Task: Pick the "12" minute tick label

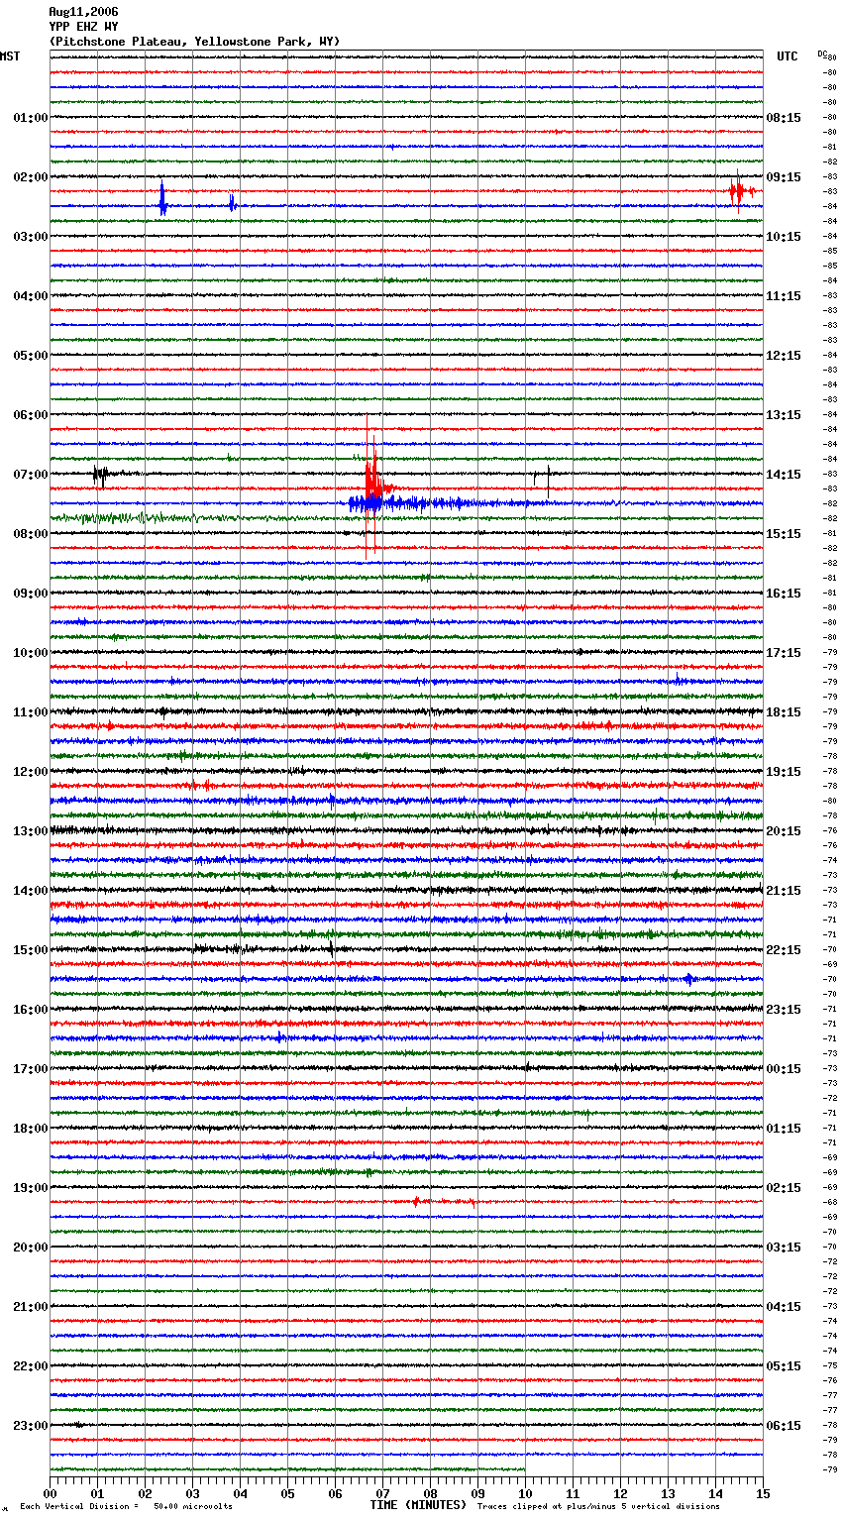Action: [620, 1494]
